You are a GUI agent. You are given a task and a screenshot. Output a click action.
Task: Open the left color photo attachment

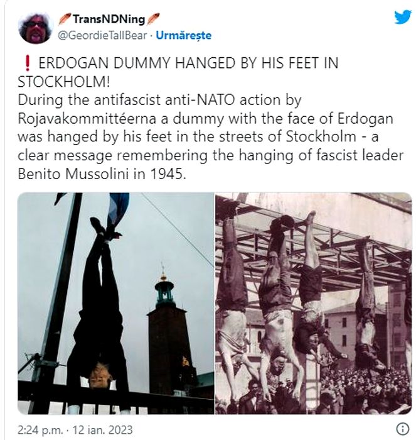point(115,304)
